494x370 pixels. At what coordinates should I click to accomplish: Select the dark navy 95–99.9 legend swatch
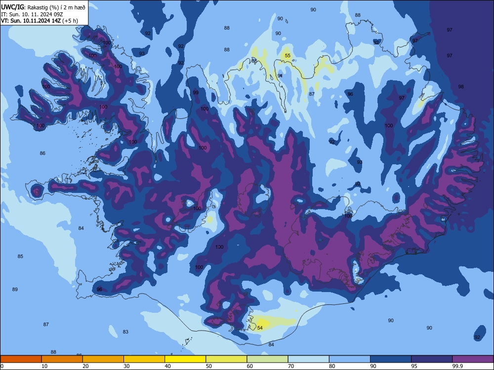point(432,359)
